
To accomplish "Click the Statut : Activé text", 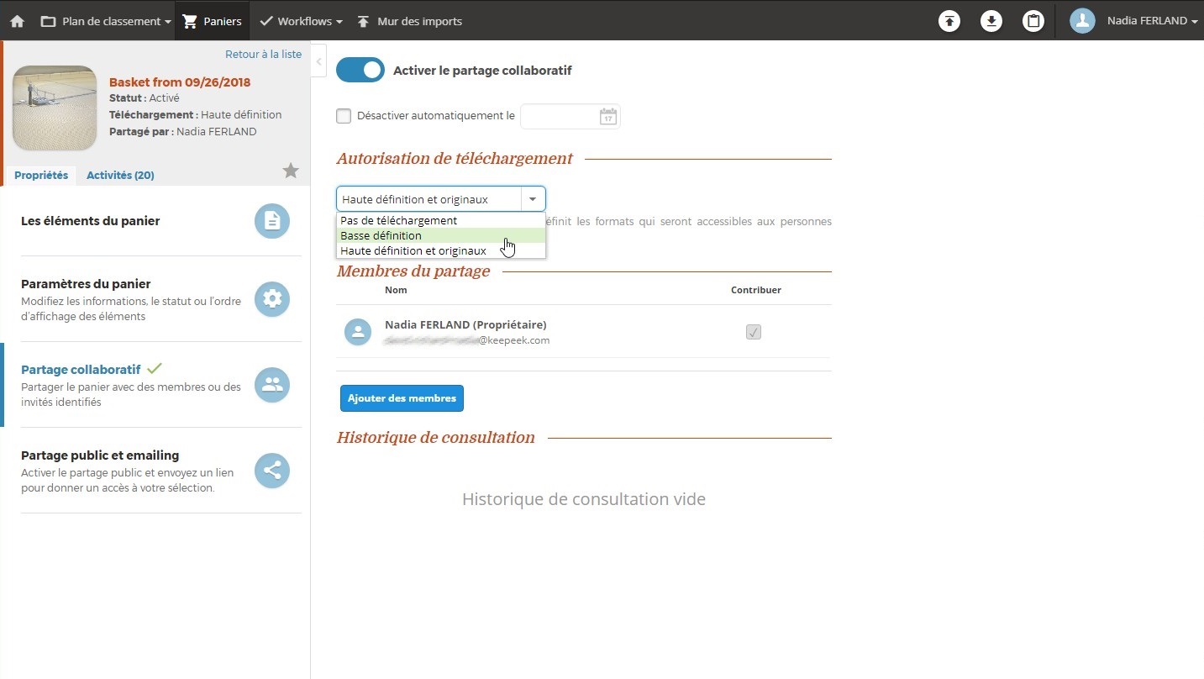I will coord(144,98).
